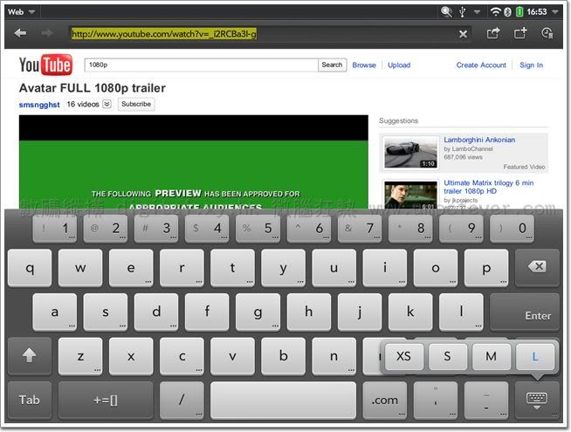This screenshot has height=432, width=571.
Task: Click the YouTube Search button
Action: [x=332, y=65]
